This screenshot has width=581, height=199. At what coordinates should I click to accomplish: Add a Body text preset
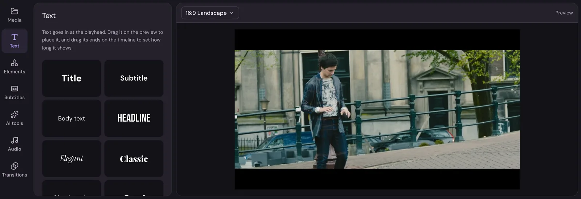(72, 118)
